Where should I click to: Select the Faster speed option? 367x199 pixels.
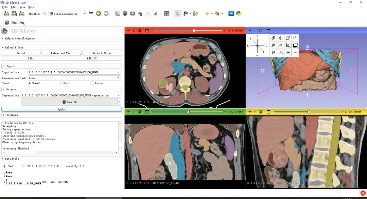[x=92, y=83]
